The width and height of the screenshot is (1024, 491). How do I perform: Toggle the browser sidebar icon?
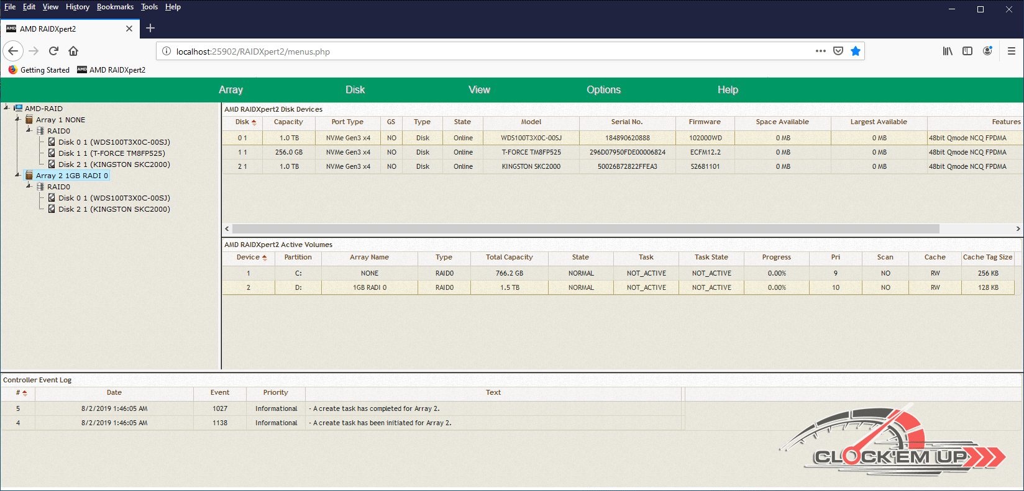coord(967,51)
